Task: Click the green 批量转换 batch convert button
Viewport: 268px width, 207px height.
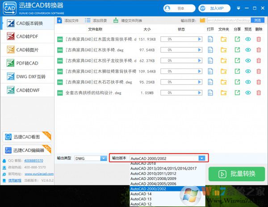Action: tap(237, 174)
